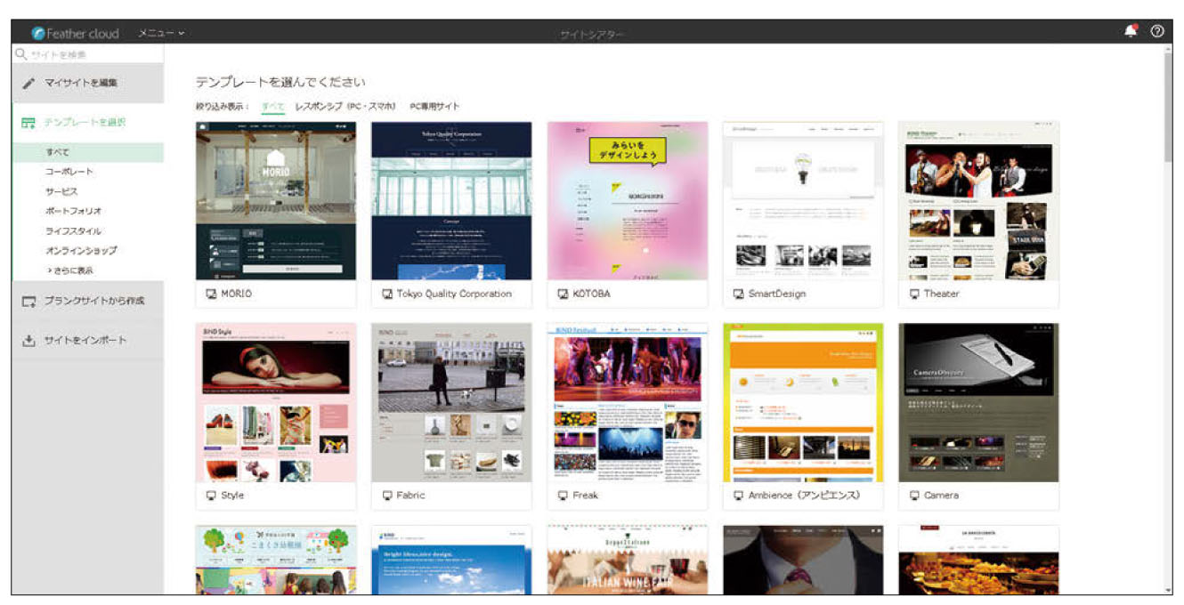This screenshot has width=1184, height=605.
Task: Click the SmartDesign template name
Action: click(x=779, y=294)
